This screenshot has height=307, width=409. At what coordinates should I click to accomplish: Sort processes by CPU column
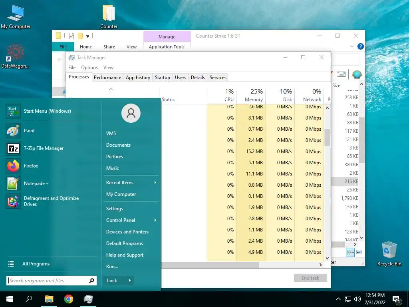point(222,95)
